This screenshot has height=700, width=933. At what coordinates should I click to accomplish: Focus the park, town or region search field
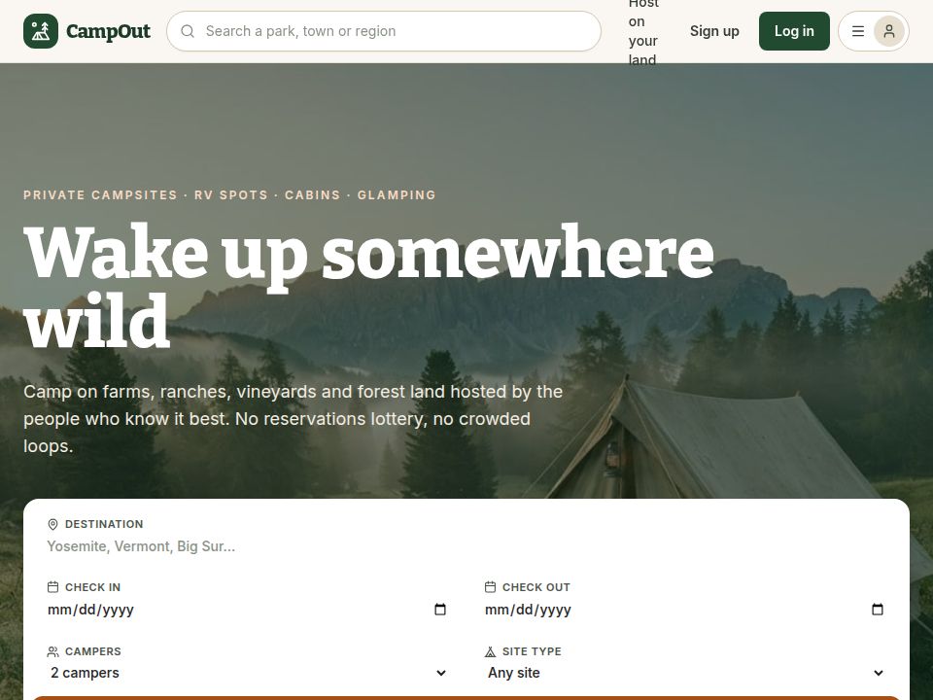384,31
